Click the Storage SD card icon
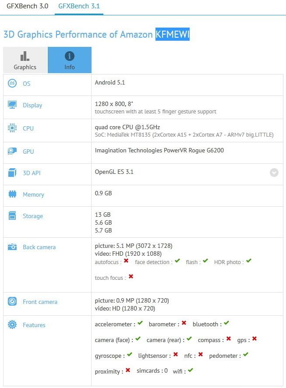 click(x=12, y=215)
